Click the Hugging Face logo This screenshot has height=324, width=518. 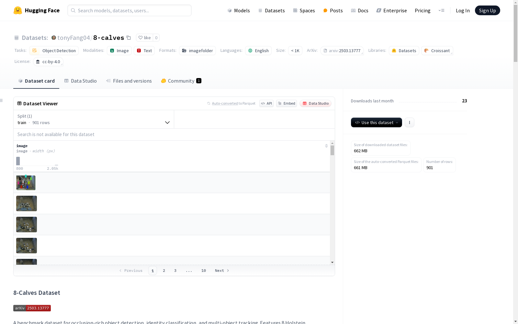coord(36,10)
